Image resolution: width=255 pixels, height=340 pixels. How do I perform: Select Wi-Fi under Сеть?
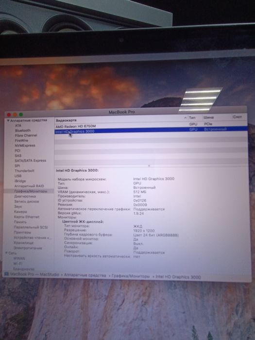pyautogui.click(x=17, y=264)
